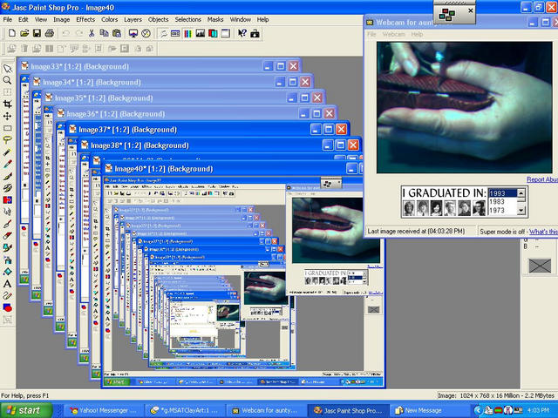Viewport: 558px width, 418px height.
Task: Click the Normal Viewing dial icon
Action: [146, 33]
